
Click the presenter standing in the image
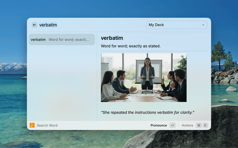pyautogui.click(x=147, y=74)
